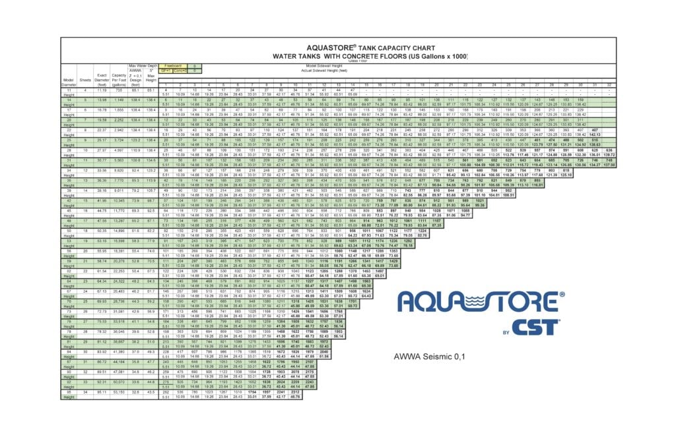Click exact diameter value 16.78
Screen dimensions: 676x437
coord(102,110)
